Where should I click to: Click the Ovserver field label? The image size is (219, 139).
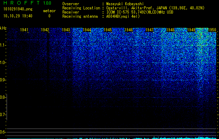pos(71,4)
